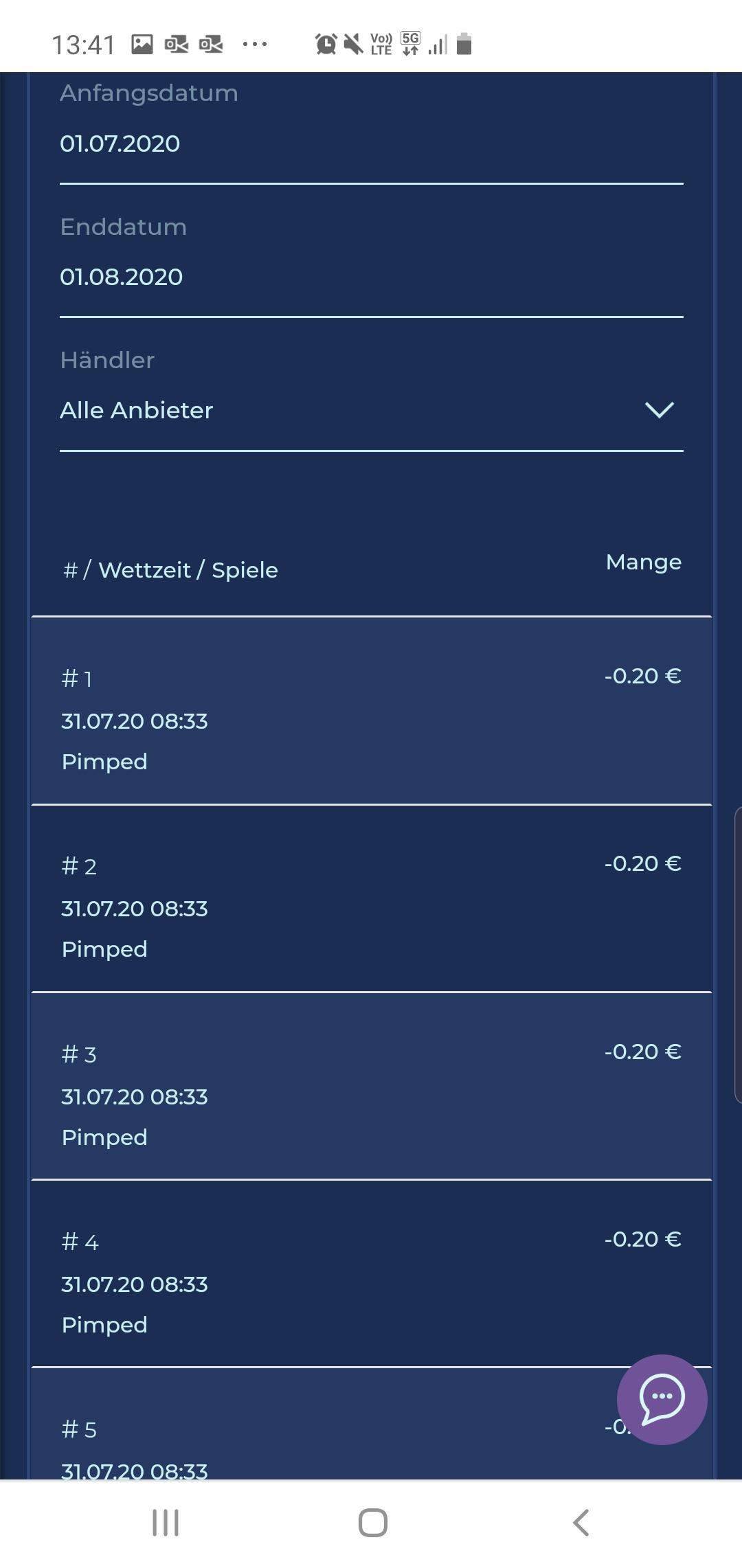Select the # / Wettzeit / Spiele column header

pyautogui.click(x=170, y=570)
